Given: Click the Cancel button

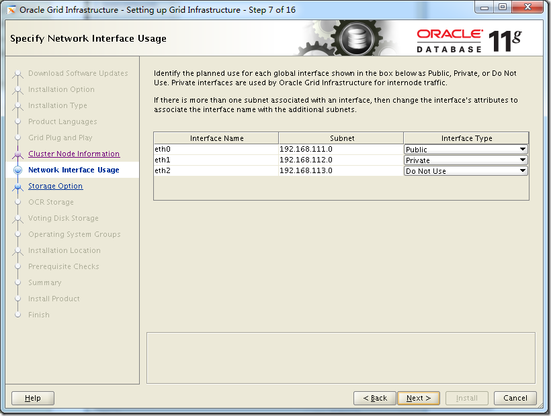Looking at the screenshot, I should tap(515, 398).
